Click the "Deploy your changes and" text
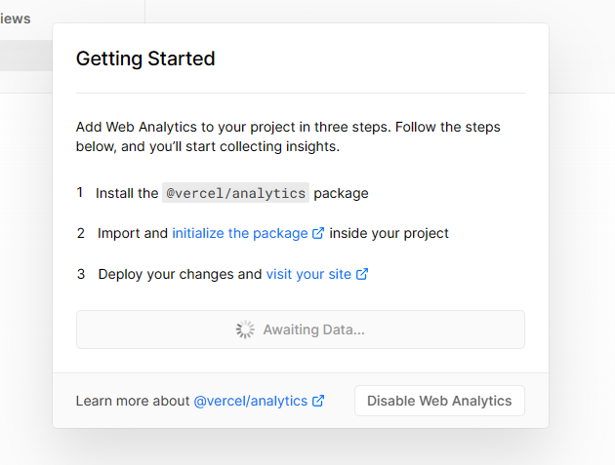 pos(180,274)
